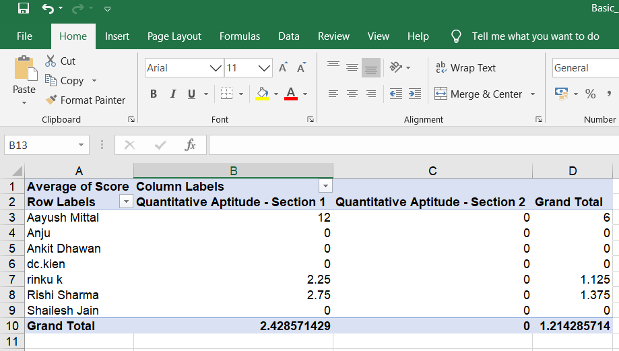
Task: Click the Paste clipboard icon
Action: pos(26,69)
